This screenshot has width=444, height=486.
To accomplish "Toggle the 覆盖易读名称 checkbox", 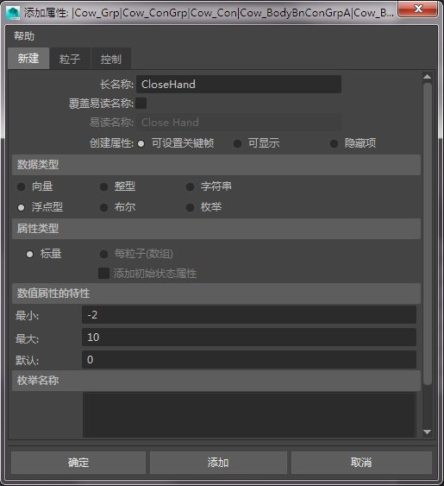I will [141, 104].
